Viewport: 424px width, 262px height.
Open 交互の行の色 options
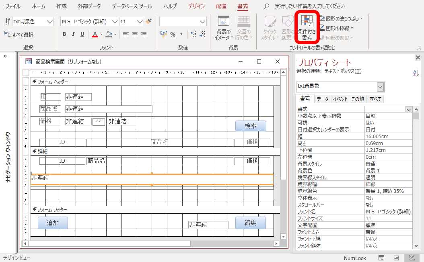pyautogui.click(x=243, y=27)
